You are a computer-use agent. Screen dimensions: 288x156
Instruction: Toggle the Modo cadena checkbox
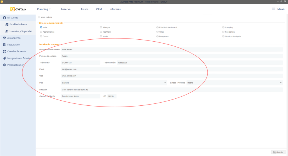39,17
